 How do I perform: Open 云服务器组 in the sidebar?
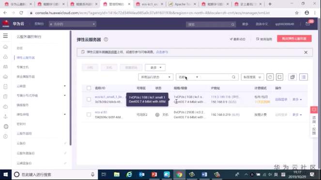24,134
